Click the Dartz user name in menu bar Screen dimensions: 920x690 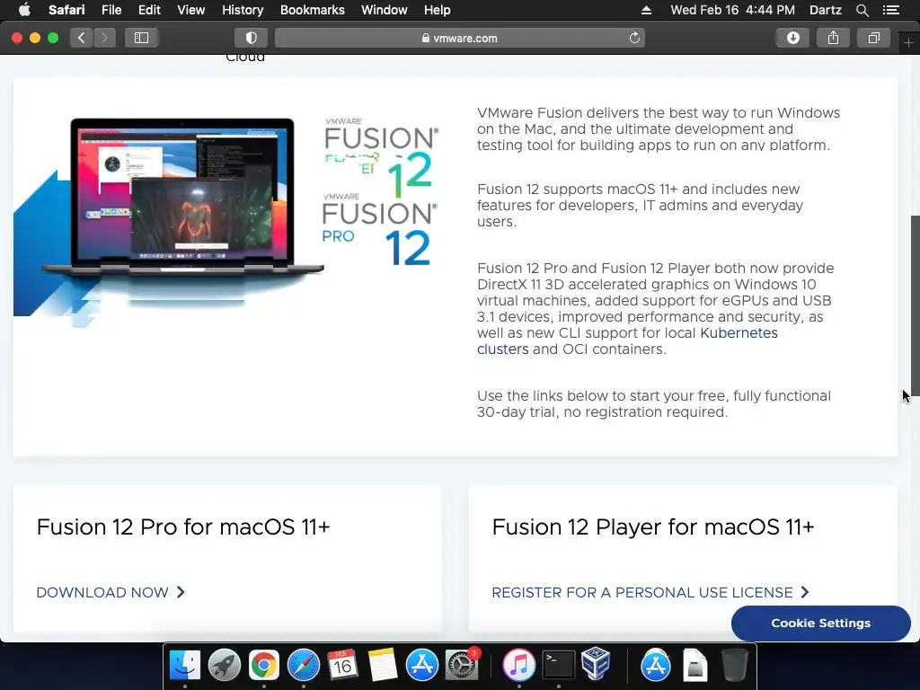click(x=825, y=10)
